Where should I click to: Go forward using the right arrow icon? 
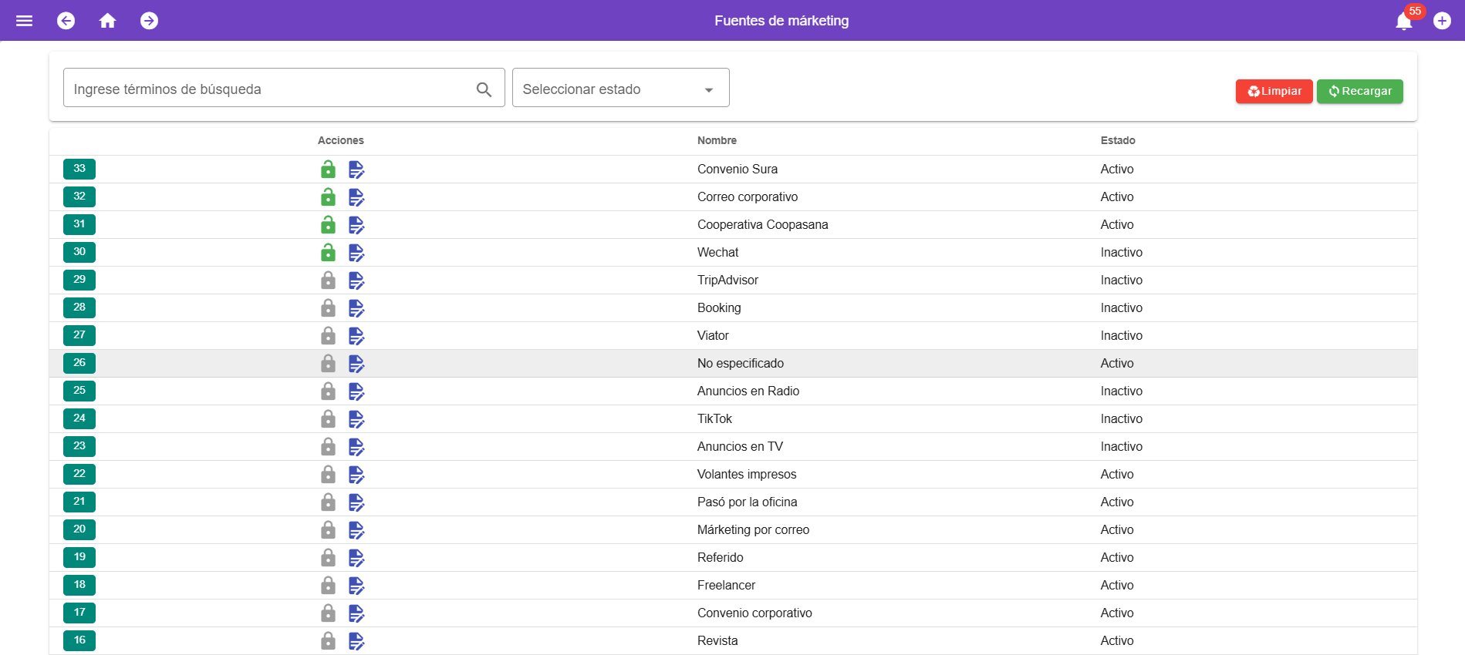tap(150, 21)
